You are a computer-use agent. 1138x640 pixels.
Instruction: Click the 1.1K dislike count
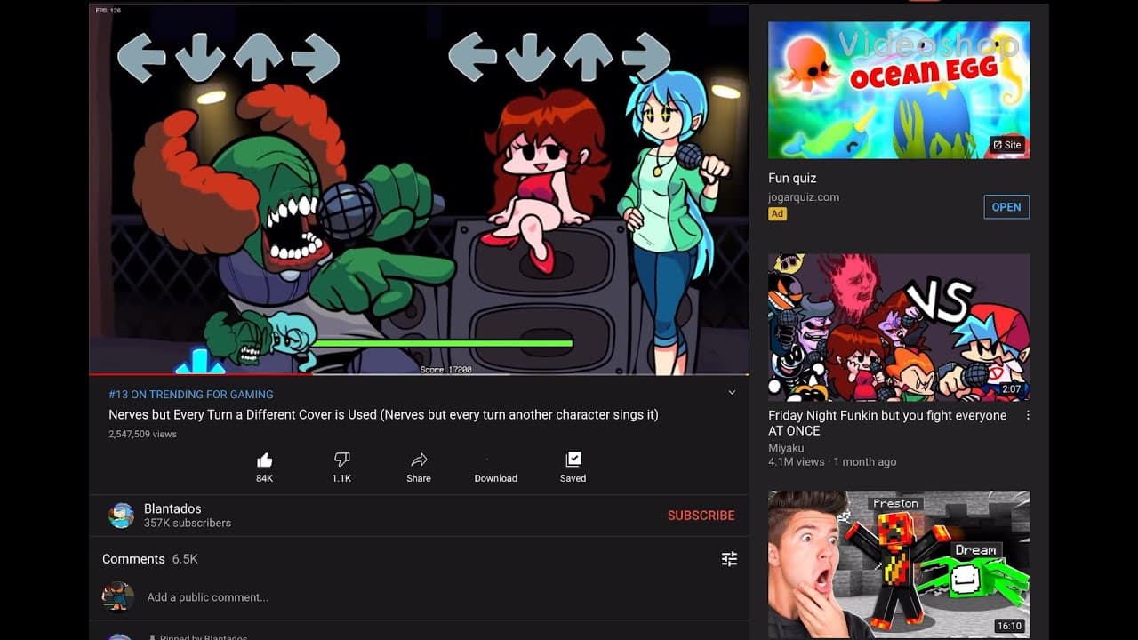coord(341,478)
